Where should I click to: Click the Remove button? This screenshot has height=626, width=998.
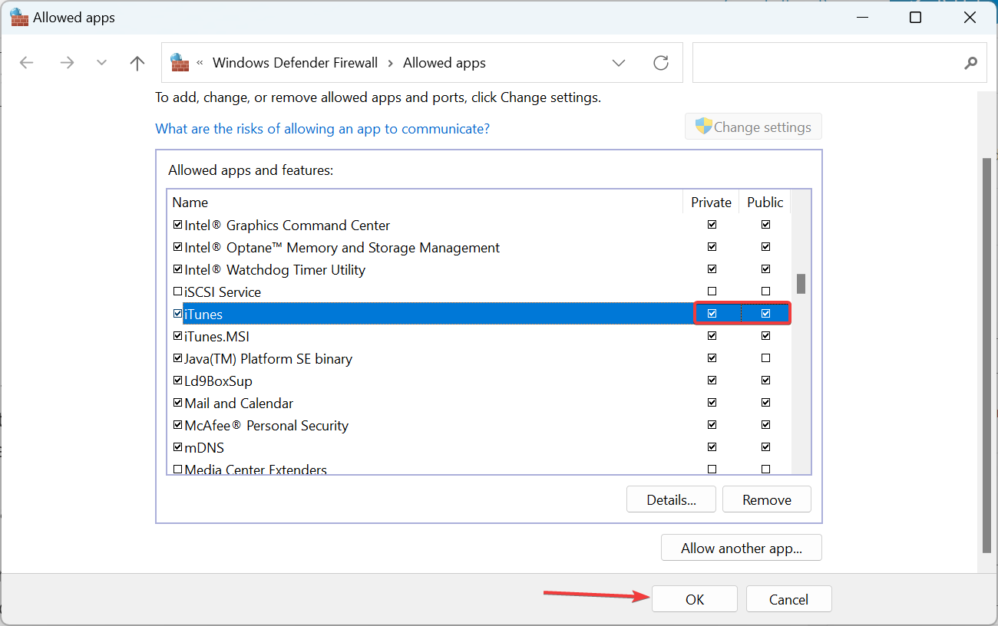pos(767,499)
